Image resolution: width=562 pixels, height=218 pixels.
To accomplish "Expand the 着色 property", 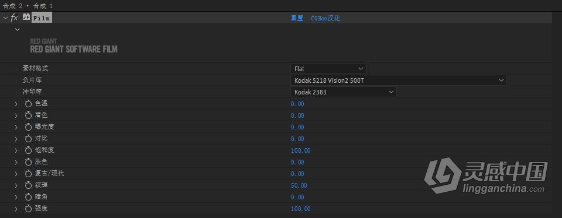I will pyautogui.click(x=16, y=115).
